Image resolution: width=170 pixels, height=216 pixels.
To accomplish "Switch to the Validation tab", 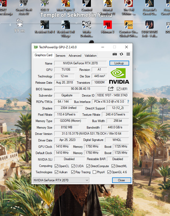I will click(90, 56).
